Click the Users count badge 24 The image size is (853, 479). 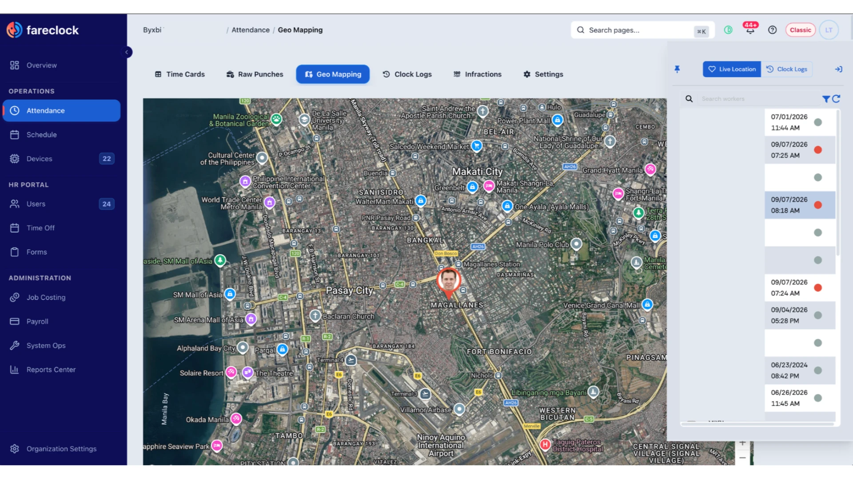tap(107, 204)
